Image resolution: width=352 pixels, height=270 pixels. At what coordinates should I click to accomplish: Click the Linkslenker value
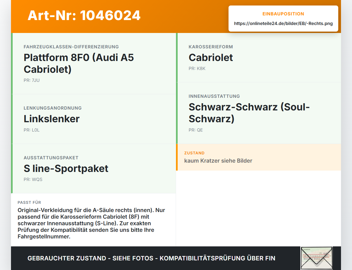pyautogui.click(x=52, y=119)
